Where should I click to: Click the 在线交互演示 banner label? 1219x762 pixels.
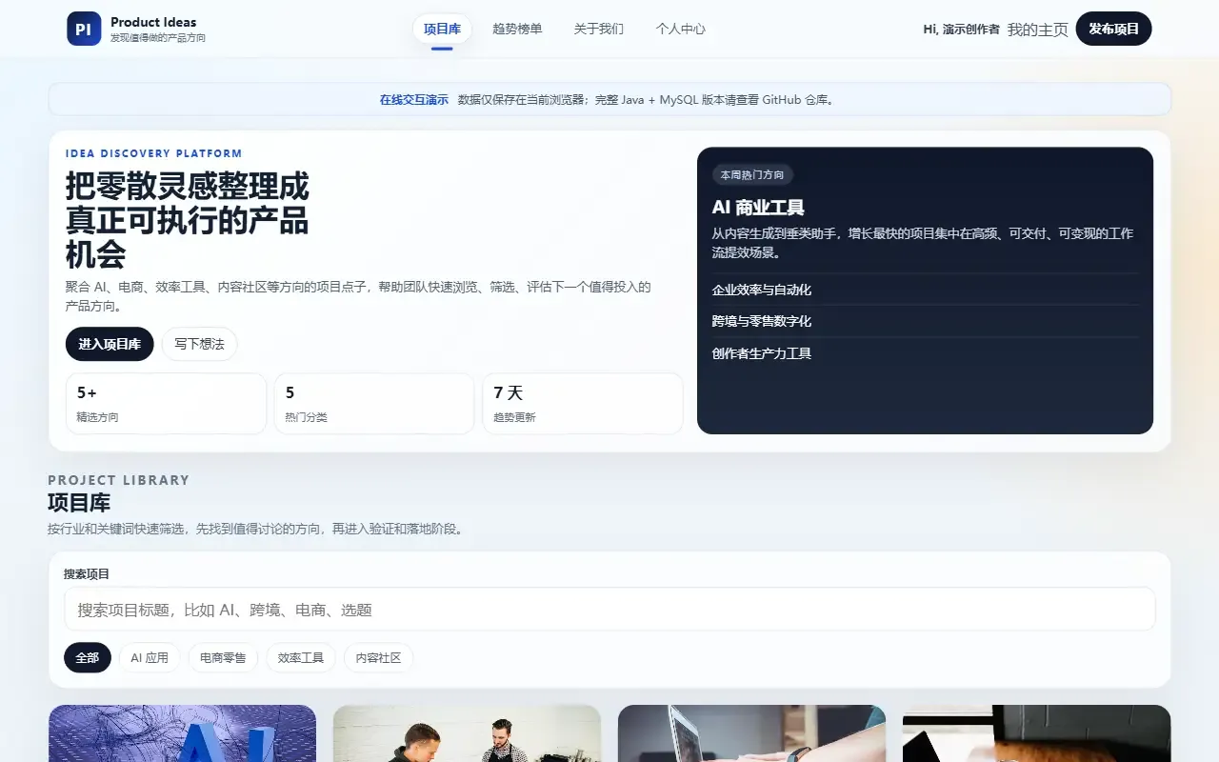[413, 99]
